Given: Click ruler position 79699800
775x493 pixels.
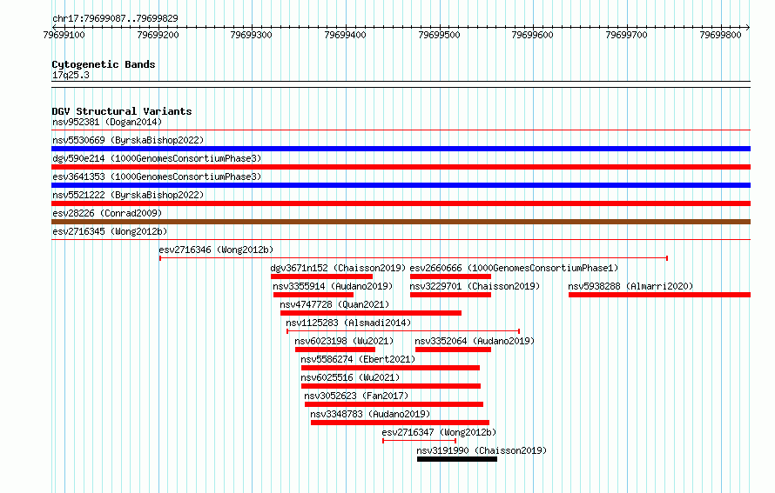Looking at the screenshot, I should pyautogui.click(x=721, y=35).
